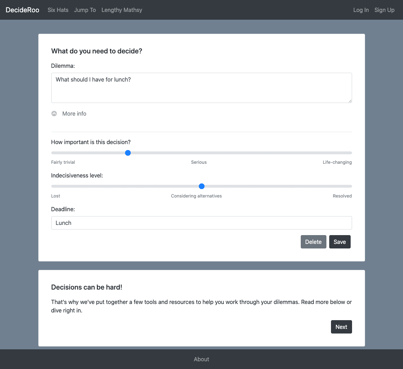The image size is (403, 369).
Task: Click the Dilemma textarea resize grip
Action: pos(350,101)
